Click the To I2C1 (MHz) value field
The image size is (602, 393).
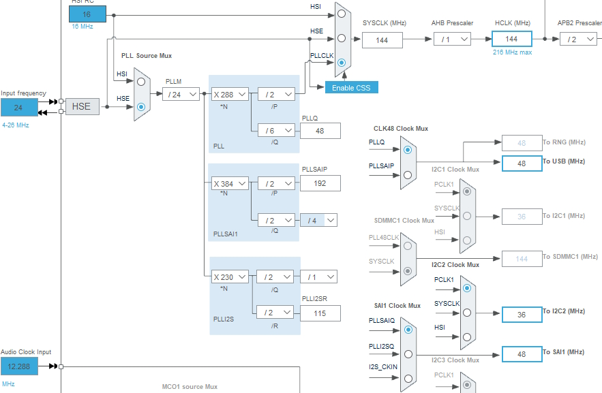click(522, 217)
